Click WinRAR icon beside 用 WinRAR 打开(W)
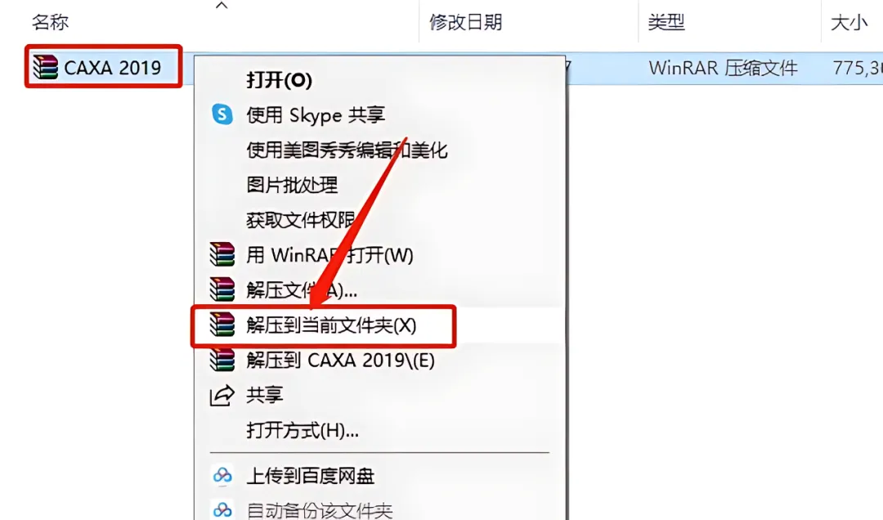This screenshot has height=520, width=883. (222, 254)
